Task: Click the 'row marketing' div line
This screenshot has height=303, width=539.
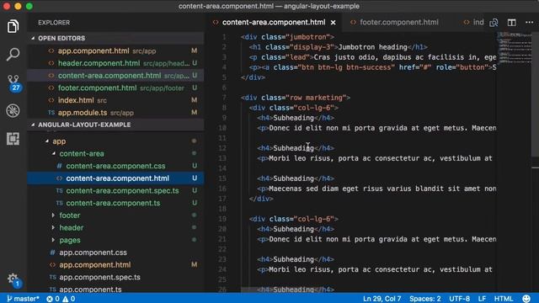Action: point(296,98)
